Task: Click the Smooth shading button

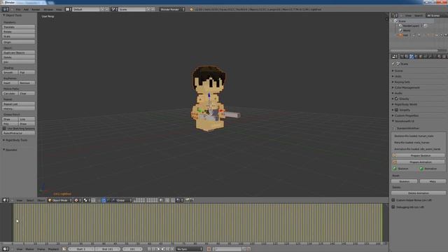Action: point(10,72)
